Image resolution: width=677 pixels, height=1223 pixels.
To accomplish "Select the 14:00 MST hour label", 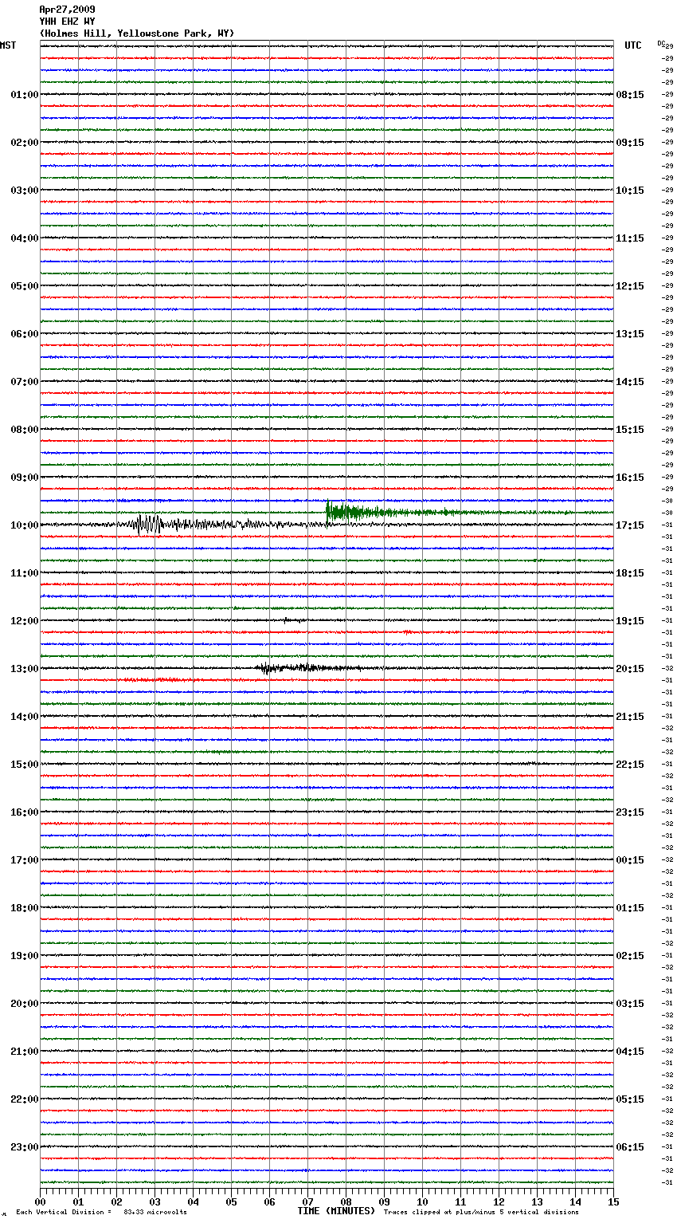I will (x=25, y=717).
